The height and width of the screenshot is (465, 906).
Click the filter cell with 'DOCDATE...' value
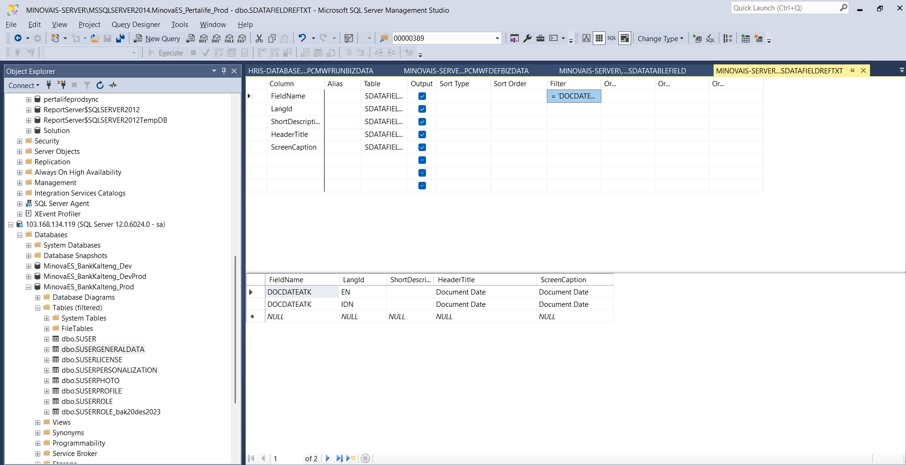coord(574,96)
